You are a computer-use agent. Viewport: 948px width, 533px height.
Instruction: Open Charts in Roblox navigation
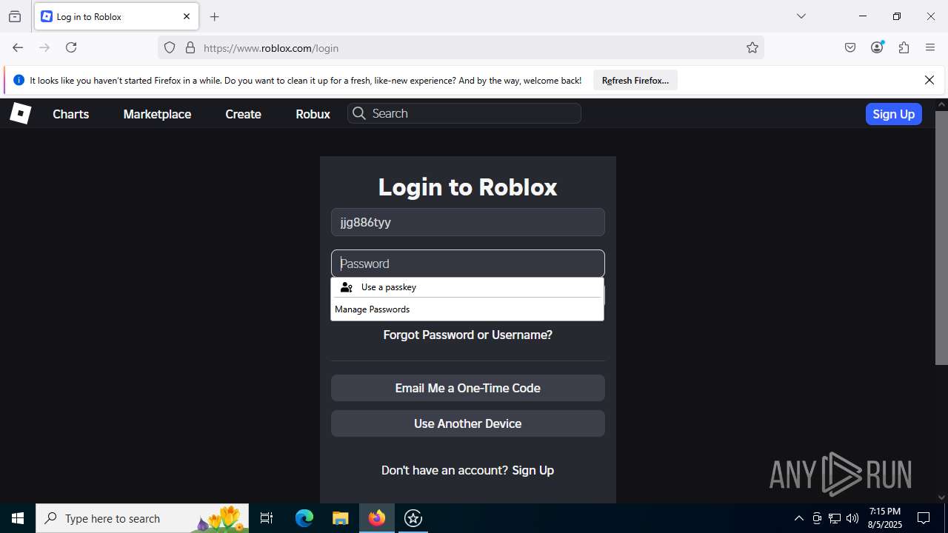(x=71, y=114)
